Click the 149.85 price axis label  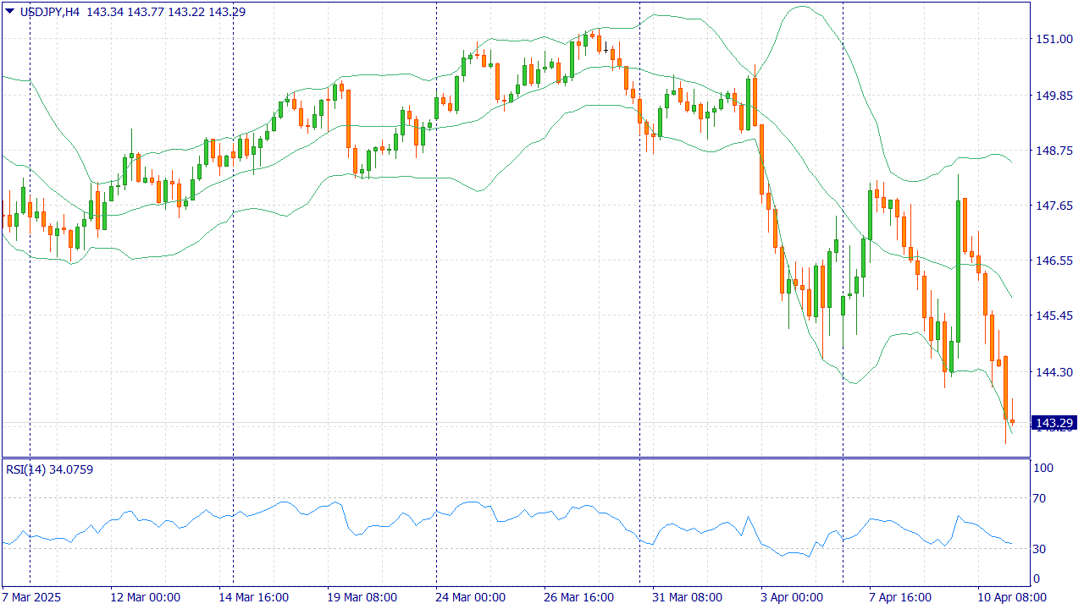[x=1054, y=96]
